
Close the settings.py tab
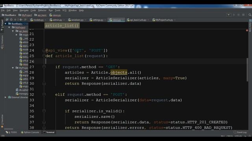tap(105, 20)
